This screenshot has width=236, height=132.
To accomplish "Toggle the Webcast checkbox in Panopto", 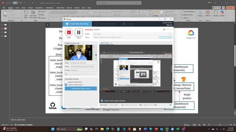I will (x=164, y=30).
